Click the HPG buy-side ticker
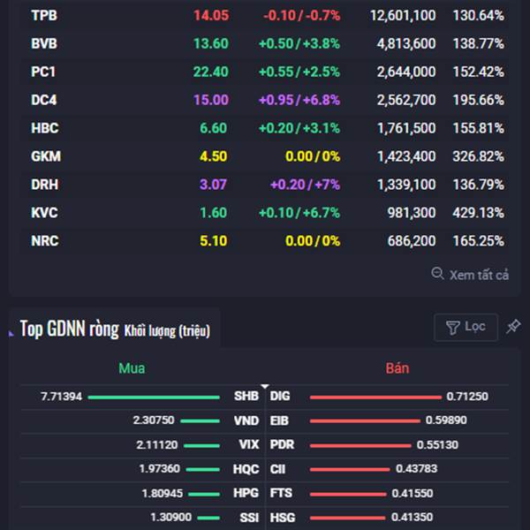530x530 pixels. tap(246, 493)
